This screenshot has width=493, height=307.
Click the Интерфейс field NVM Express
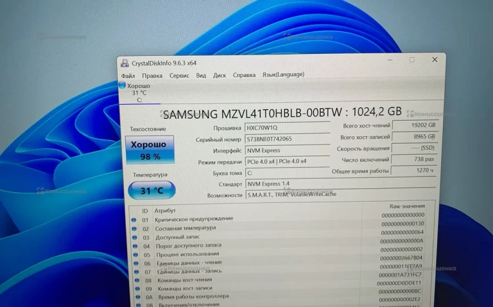(287, 150)
